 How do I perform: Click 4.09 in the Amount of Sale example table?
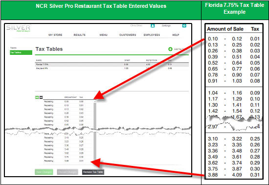[237, 175]
